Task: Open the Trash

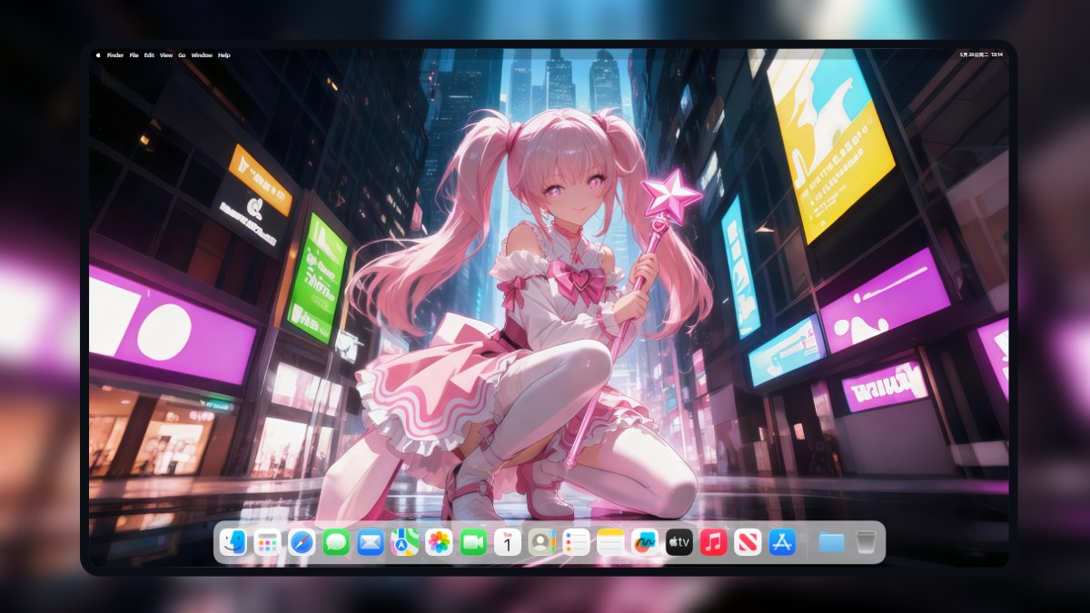Action: [868, 543]
